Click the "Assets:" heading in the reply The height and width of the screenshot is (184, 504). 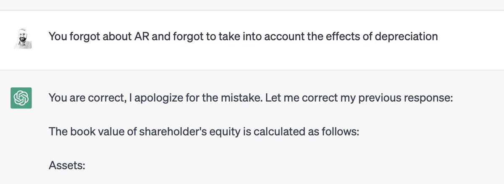67,166
